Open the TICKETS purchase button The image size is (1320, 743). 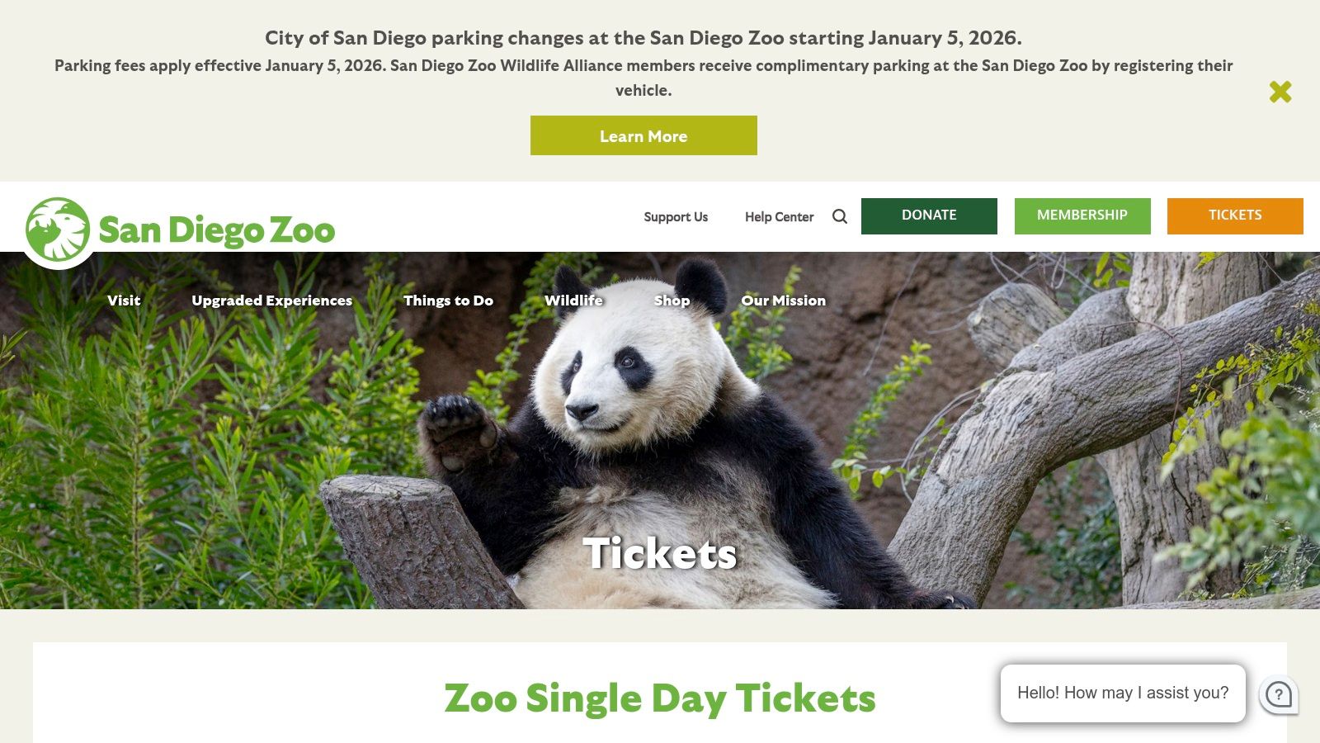[1234, 215]
